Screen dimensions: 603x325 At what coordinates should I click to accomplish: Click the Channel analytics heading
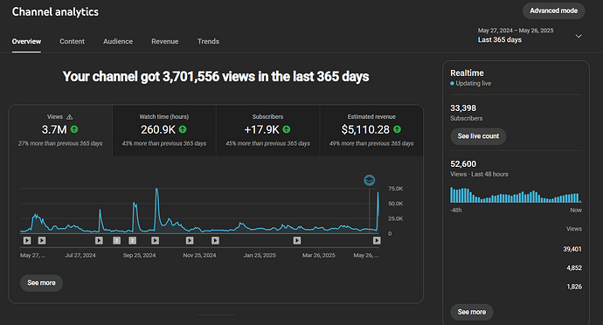click(55, 12)
